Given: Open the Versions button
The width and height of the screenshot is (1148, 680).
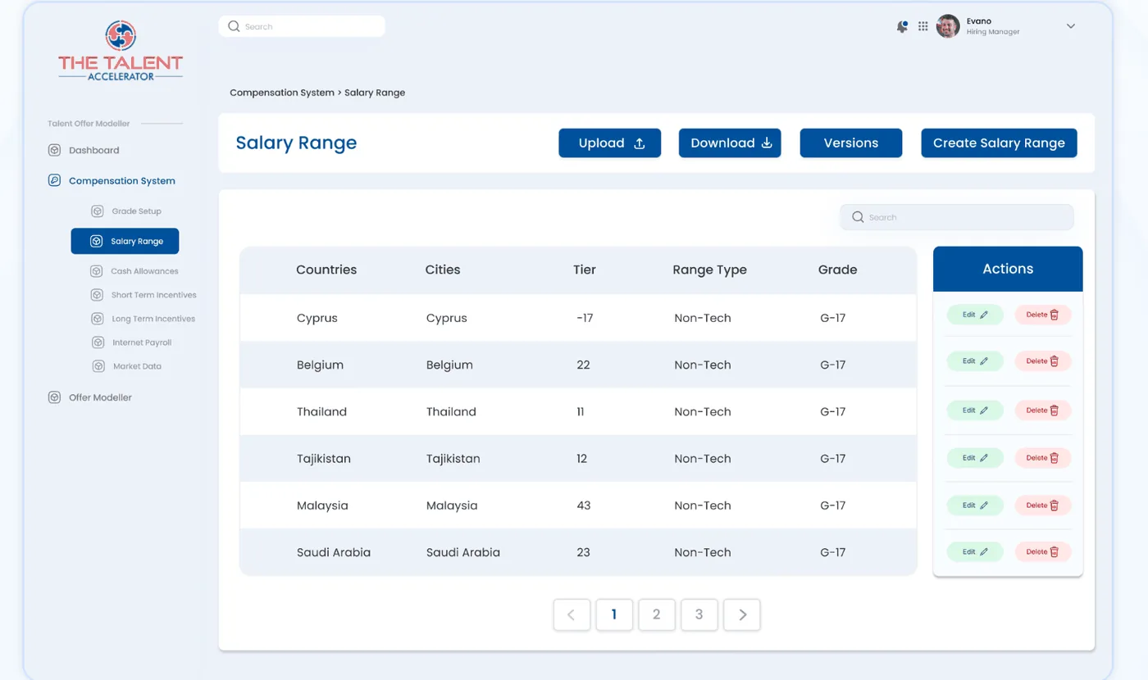Looking at the screenshot, I should [x=851, y=143].
